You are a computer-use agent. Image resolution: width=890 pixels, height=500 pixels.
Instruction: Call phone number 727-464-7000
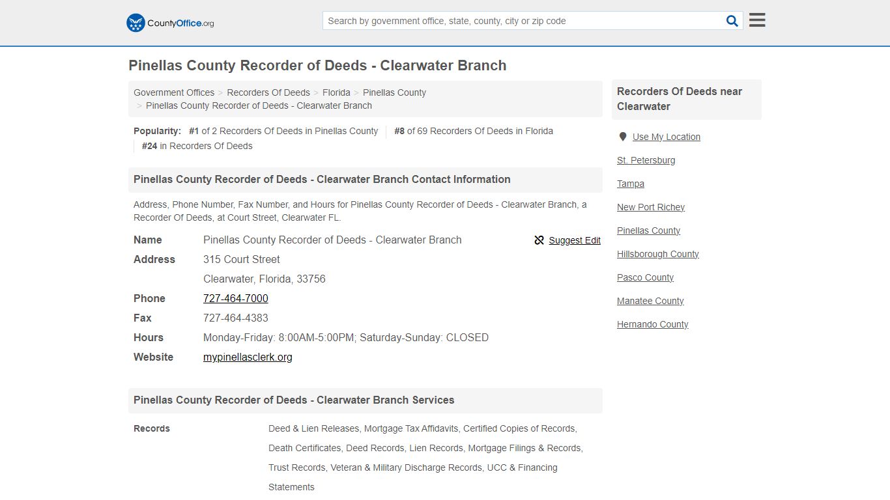236,298
